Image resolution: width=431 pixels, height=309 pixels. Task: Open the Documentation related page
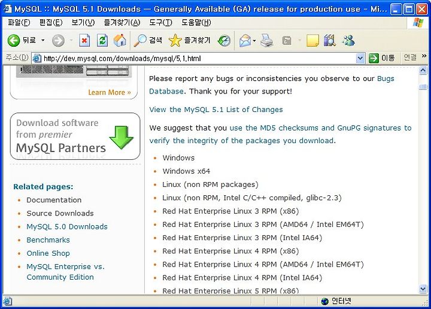[54, 200]
